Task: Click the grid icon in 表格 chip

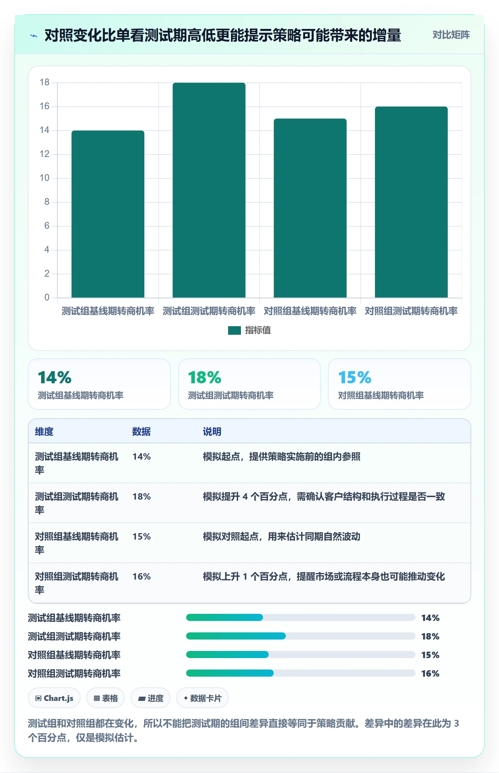Action: [97, 698]
